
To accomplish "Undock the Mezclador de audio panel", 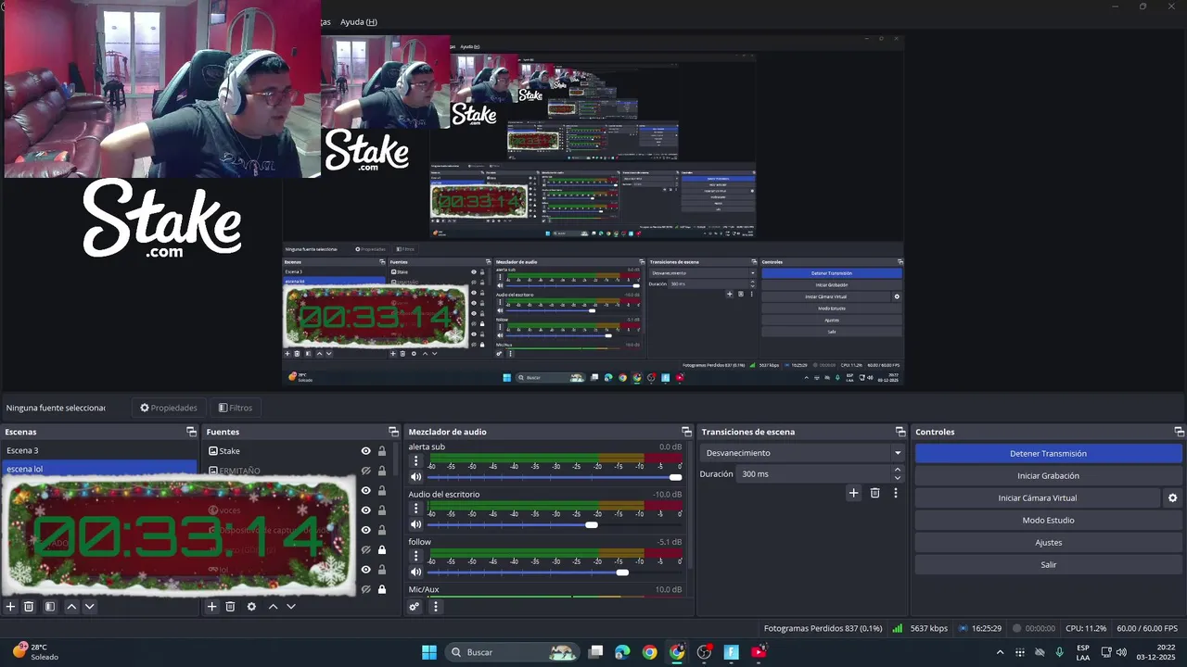I will (x=686, y=432).
